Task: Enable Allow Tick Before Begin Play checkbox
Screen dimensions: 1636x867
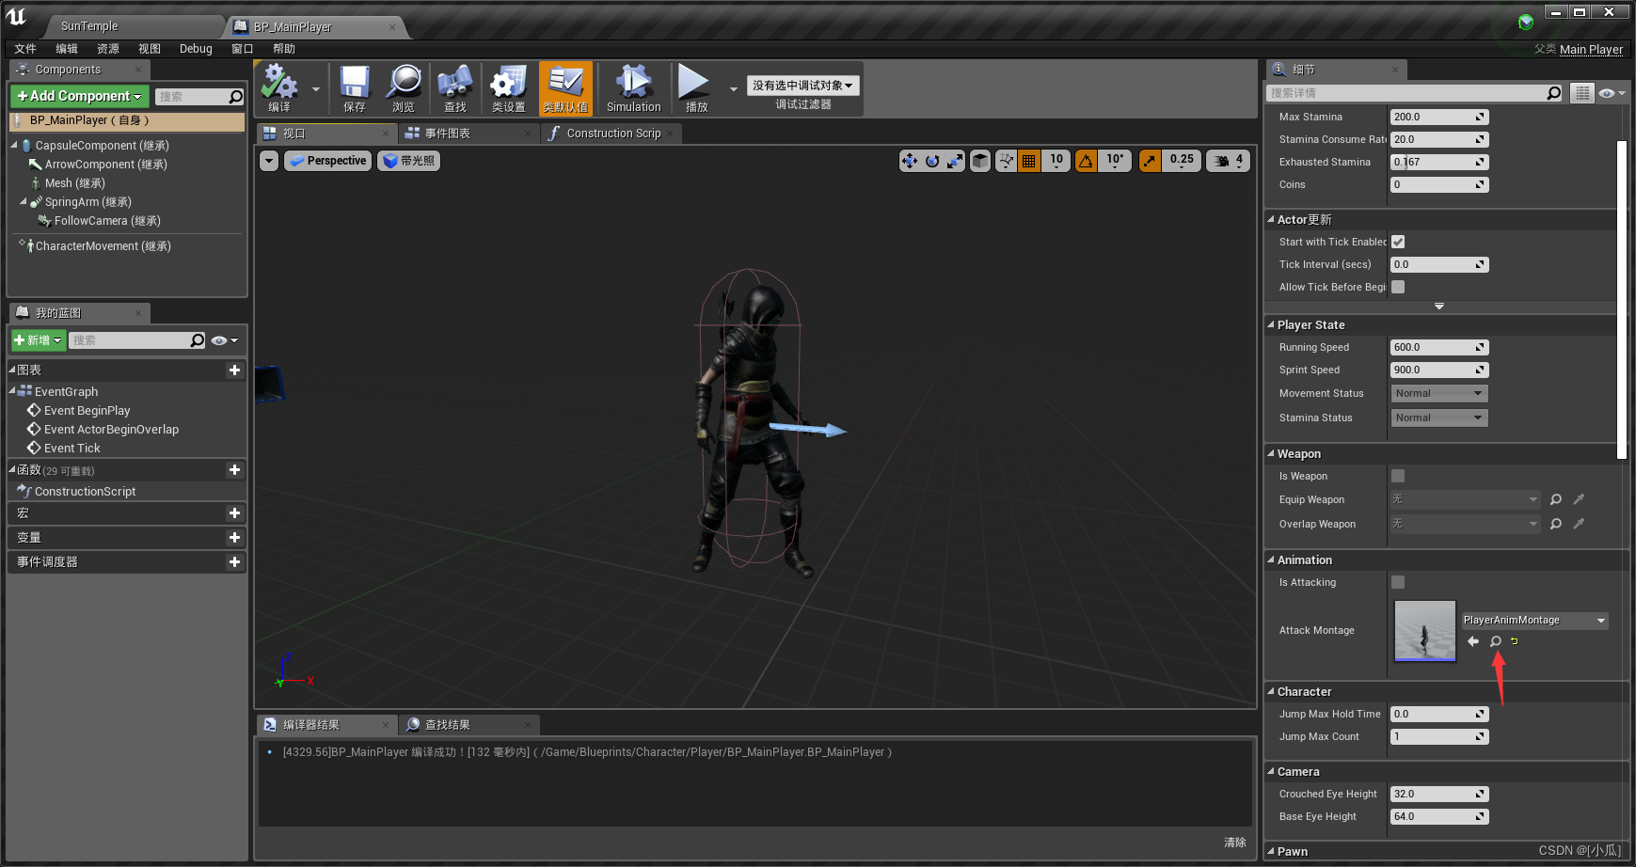Action: 1398,287
